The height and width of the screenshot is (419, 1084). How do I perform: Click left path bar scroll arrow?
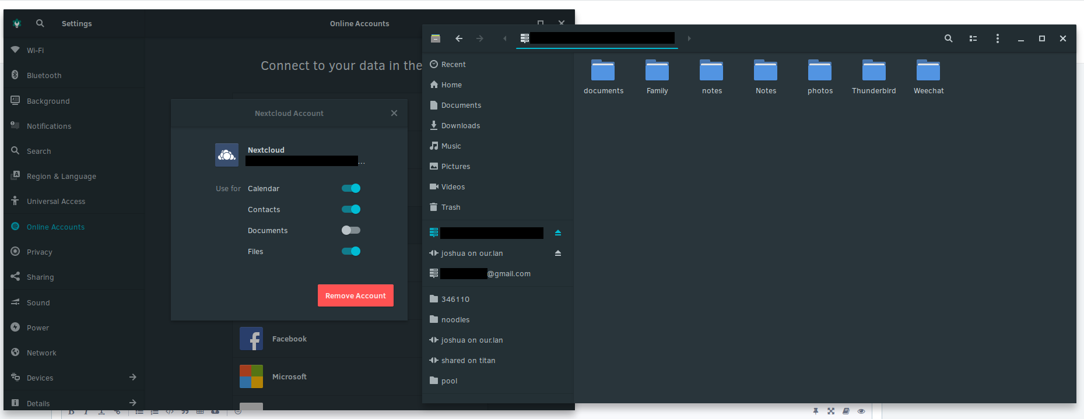pyautogui.click(x=505, y=38)
